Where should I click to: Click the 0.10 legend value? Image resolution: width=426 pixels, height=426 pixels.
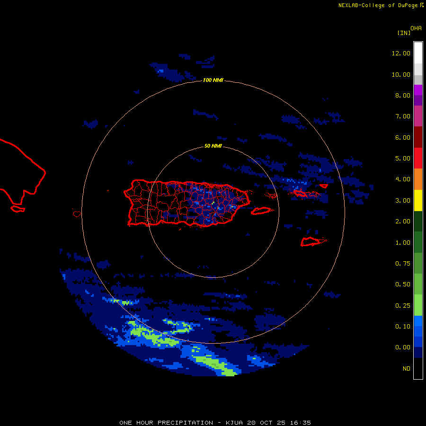pos(403,327)
